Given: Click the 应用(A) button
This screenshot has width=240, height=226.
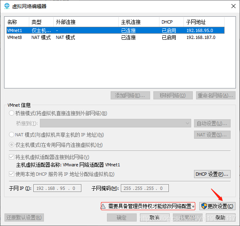Looking at the screenshot, I should coord(188,217).
